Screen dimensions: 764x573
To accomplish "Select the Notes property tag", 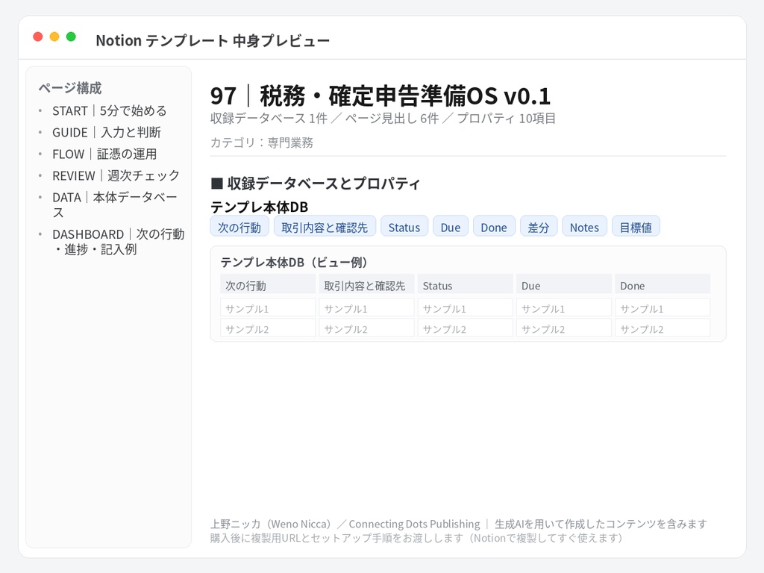I will click(585, 227).
